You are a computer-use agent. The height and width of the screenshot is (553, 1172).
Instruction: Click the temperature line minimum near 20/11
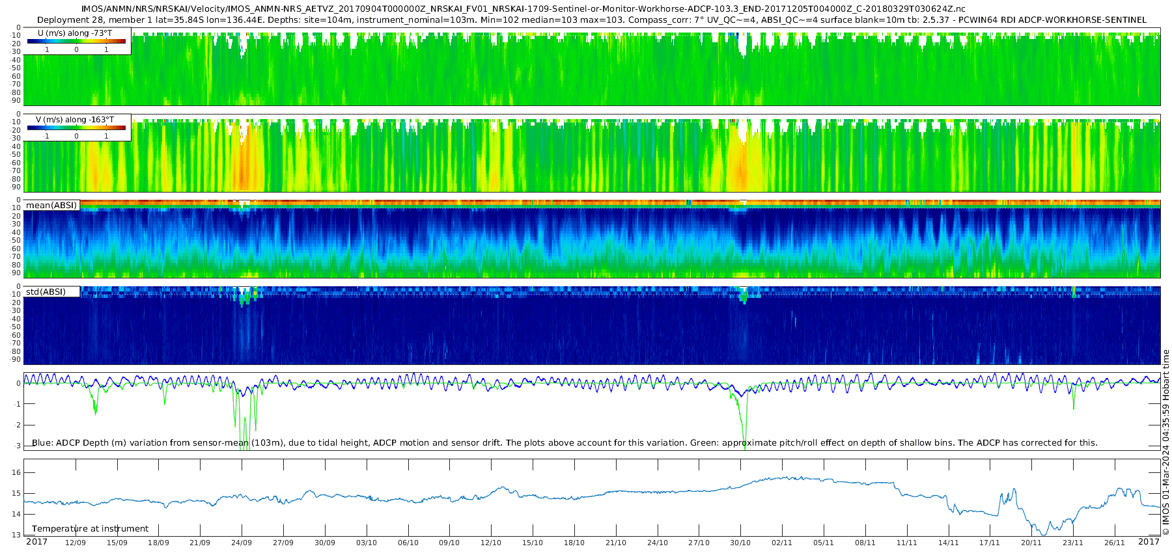point(1043,533)
